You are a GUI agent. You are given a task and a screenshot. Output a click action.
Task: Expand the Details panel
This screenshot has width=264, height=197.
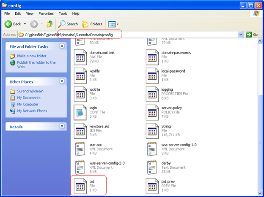[x=62, y=126]
